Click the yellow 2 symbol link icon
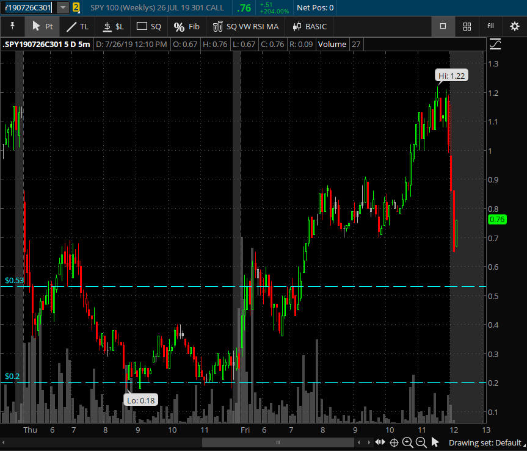The width and height of the screenshot is (527, 451). 76,7
